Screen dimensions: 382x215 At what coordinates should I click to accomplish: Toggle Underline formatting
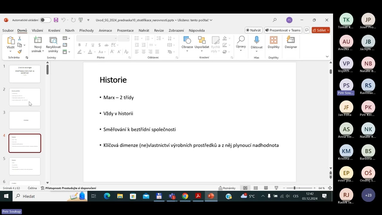click(x=93, y=45)
